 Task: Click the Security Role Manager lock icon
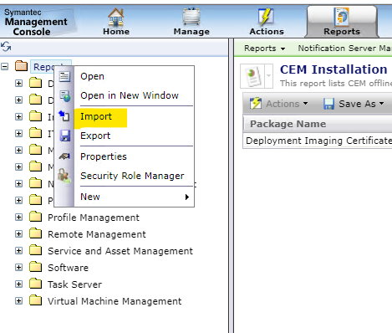tap(64, 176)
